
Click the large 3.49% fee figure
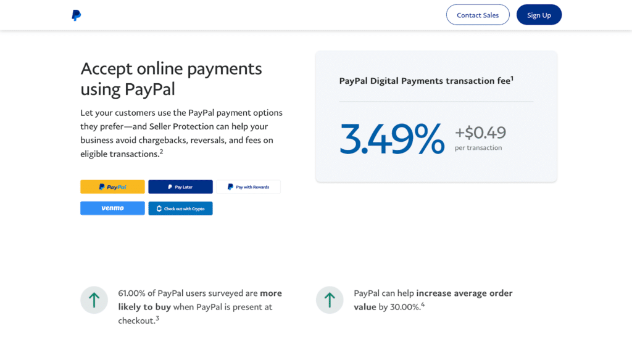click(x=392, y=139)
